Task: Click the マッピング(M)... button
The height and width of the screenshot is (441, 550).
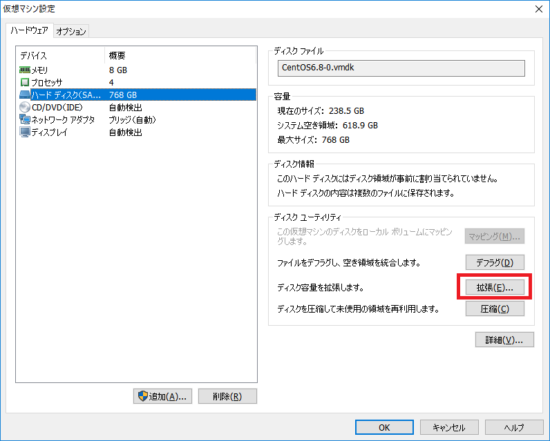Action: click(x=495, y=237)
